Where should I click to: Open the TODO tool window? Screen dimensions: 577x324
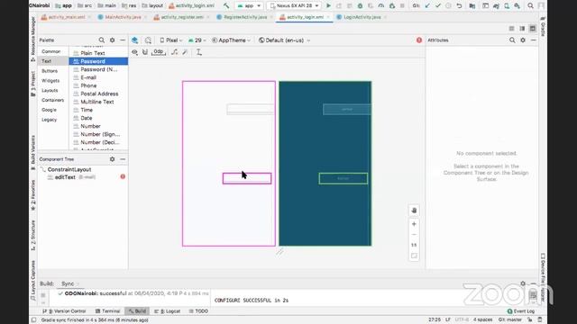[198, 311]
